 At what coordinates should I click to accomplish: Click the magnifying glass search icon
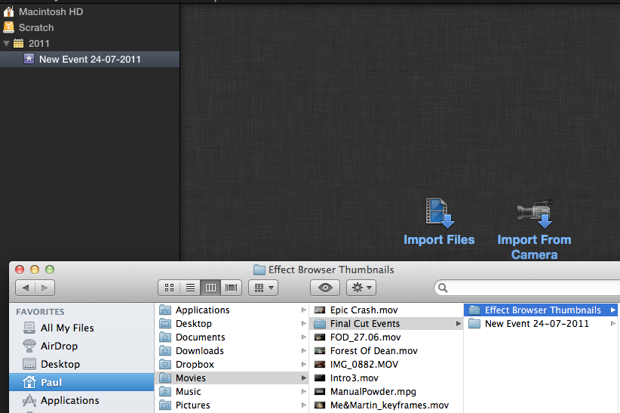coord(443,288)
